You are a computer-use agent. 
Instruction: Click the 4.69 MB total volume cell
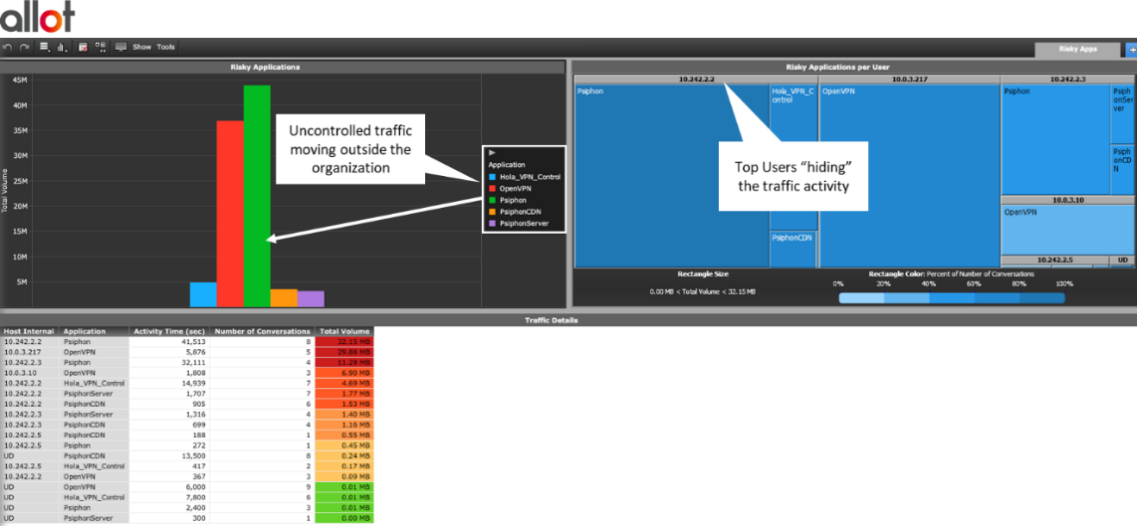345,383
